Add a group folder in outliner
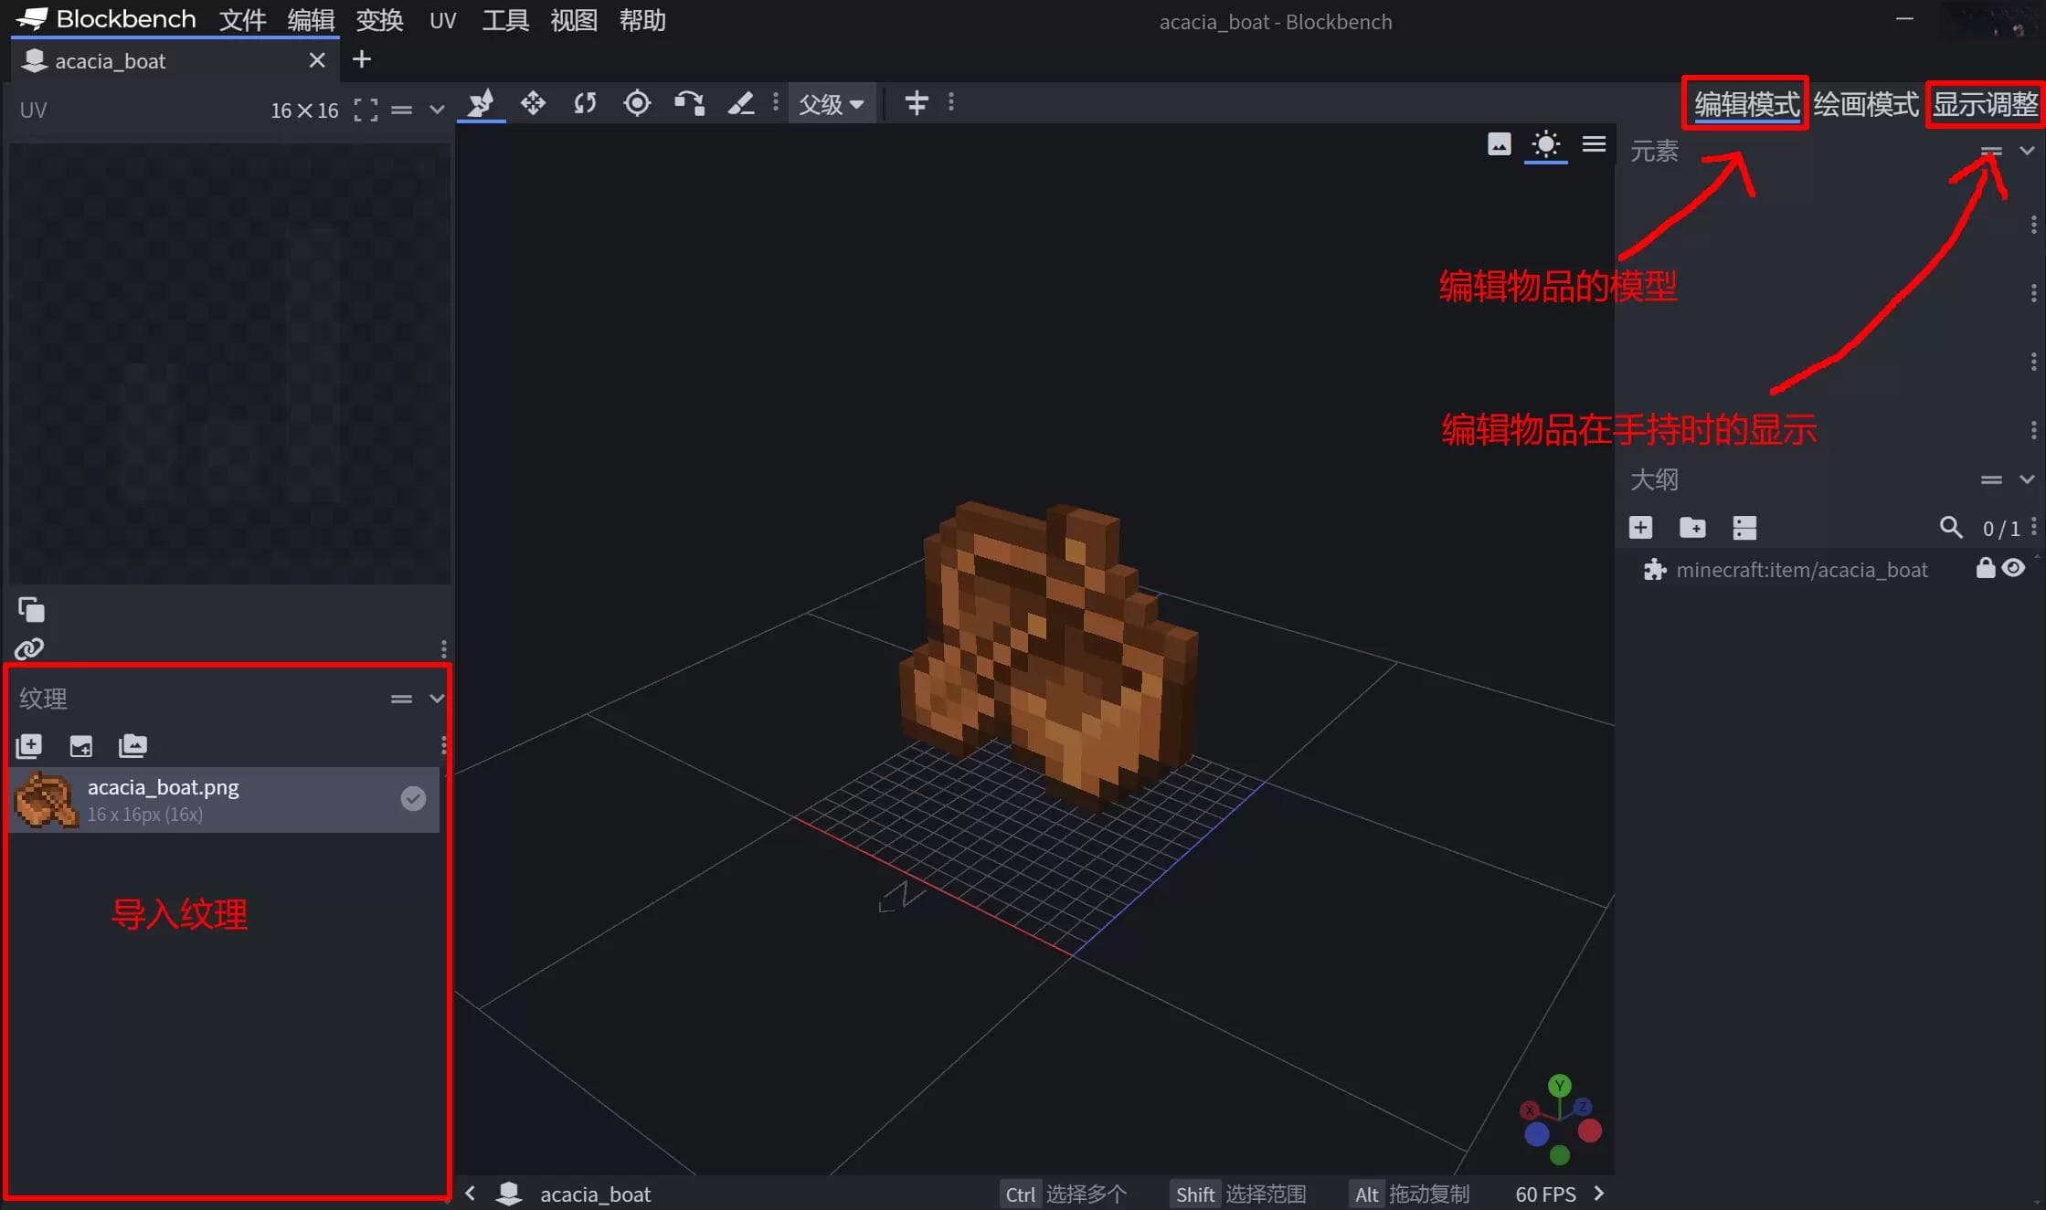 tap(1692, 528)
